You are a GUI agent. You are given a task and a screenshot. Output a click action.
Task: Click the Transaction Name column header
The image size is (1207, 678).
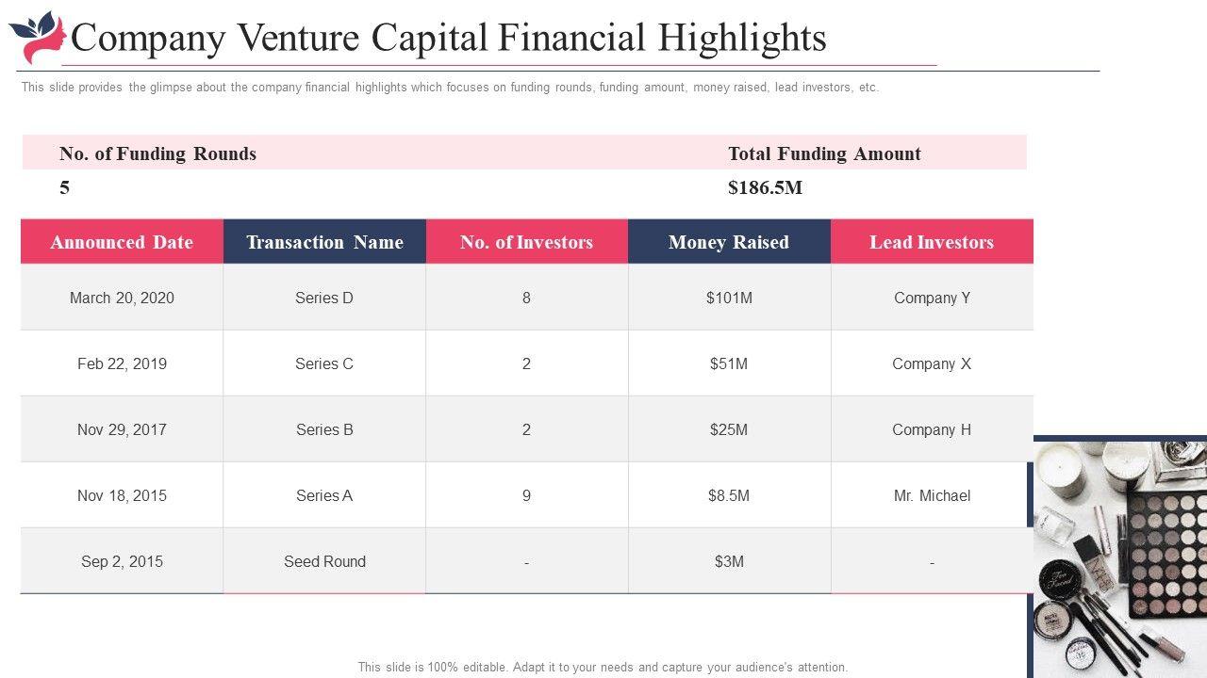324,242
